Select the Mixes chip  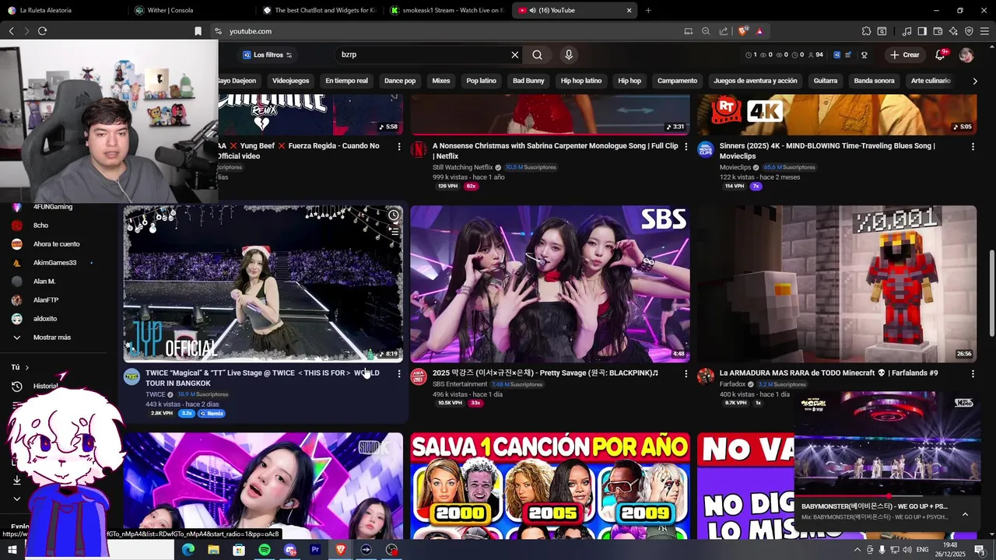pyautogui.click(x=441, y=81)
